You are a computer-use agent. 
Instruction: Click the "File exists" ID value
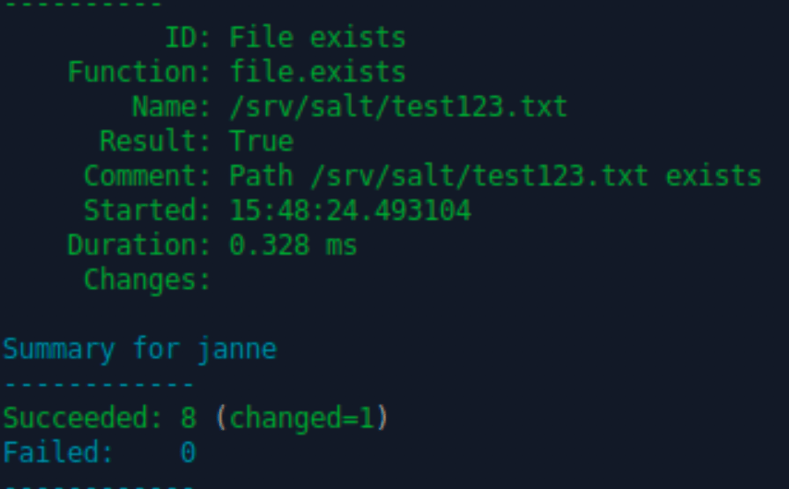pos(317,38)
